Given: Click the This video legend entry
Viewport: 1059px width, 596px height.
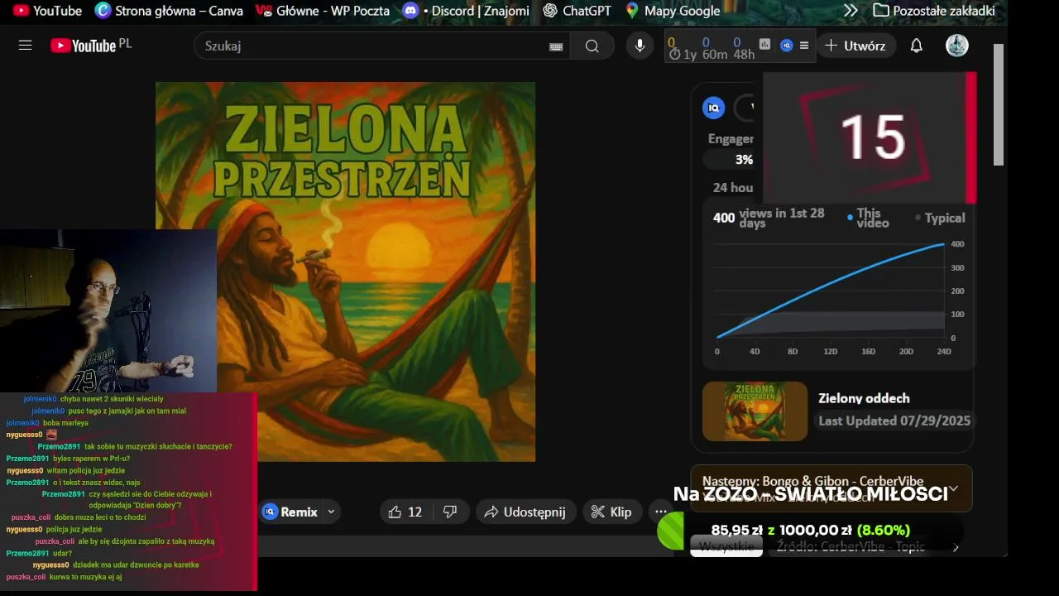Looking at the screenshot, I should tap(868, 218).
